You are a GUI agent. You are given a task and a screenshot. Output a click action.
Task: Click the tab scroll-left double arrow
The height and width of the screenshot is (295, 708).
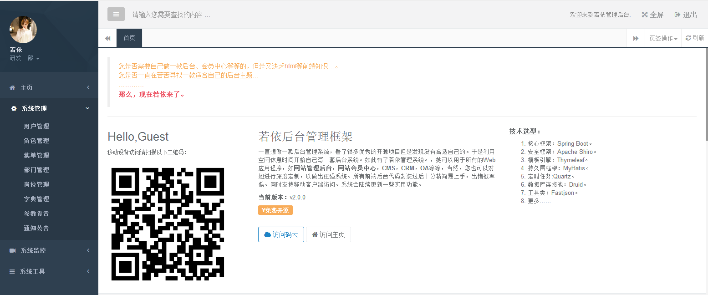pyautogui.click(x=107, y=38)
